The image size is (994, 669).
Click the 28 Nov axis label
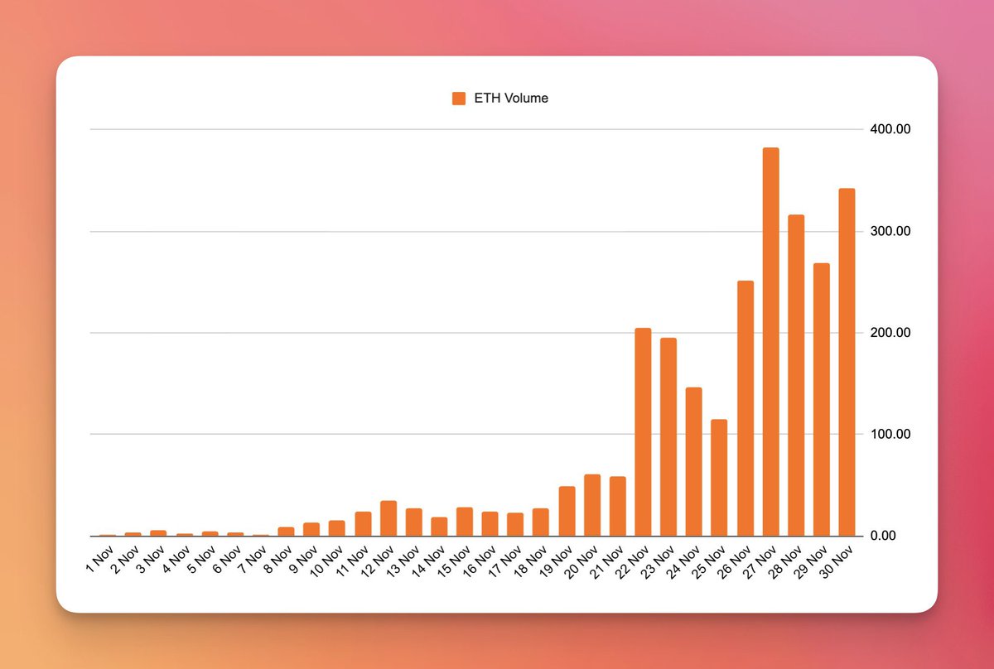tap(786, 561)
